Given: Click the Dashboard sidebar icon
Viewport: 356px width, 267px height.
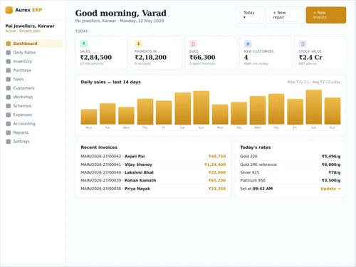Looking at the screenshot, I should click(9, 43).
